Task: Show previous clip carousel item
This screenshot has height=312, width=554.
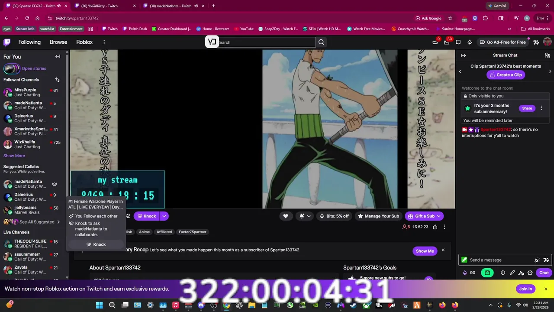Action: [460, 71]
